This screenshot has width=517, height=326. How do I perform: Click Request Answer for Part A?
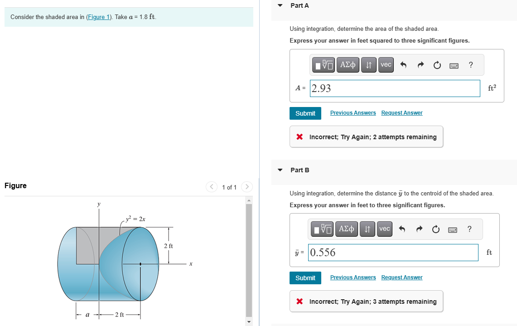click(x=401, y=112)
